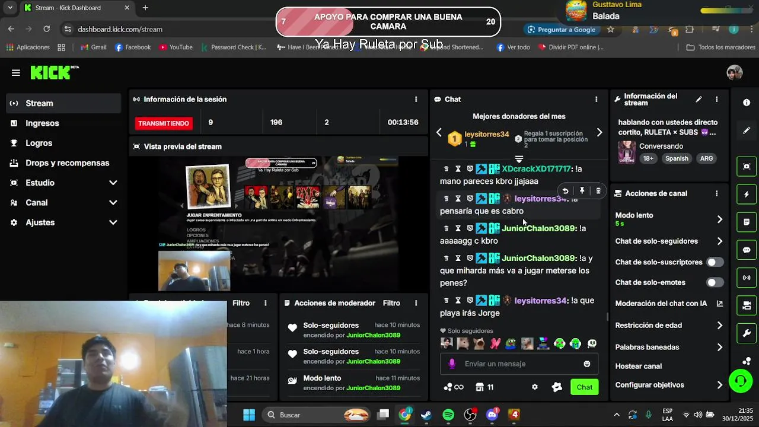This screenshot has height=427, width=759.
Task: Open the green headset support button
Action: pyautogui.click(x=741, y=381)
